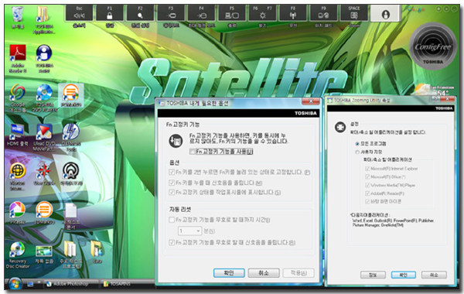Toggle Windows Media Player zoom checkbox
The height and width of the screenshot is (294, 464).
[x=367, y=185]
